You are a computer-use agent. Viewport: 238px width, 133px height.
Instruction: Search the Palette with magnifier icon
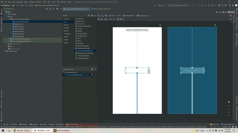(x=89, y=16)
